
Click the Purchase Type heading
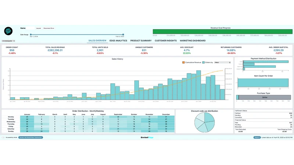click(263, 93)
